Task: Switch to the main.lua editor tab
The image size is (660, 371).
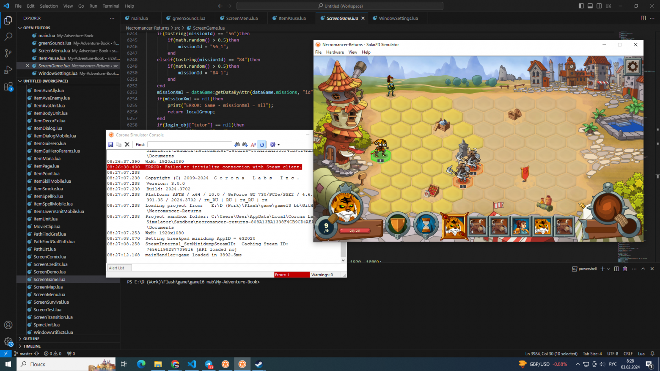Action: [140, 18]
